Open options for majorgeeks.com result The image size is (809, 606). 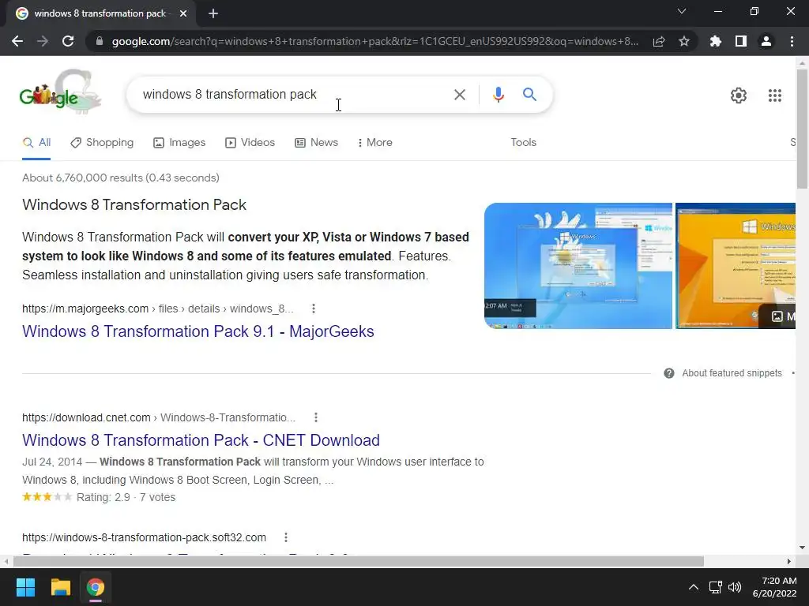pyautogui.click(x=313, y=309)
